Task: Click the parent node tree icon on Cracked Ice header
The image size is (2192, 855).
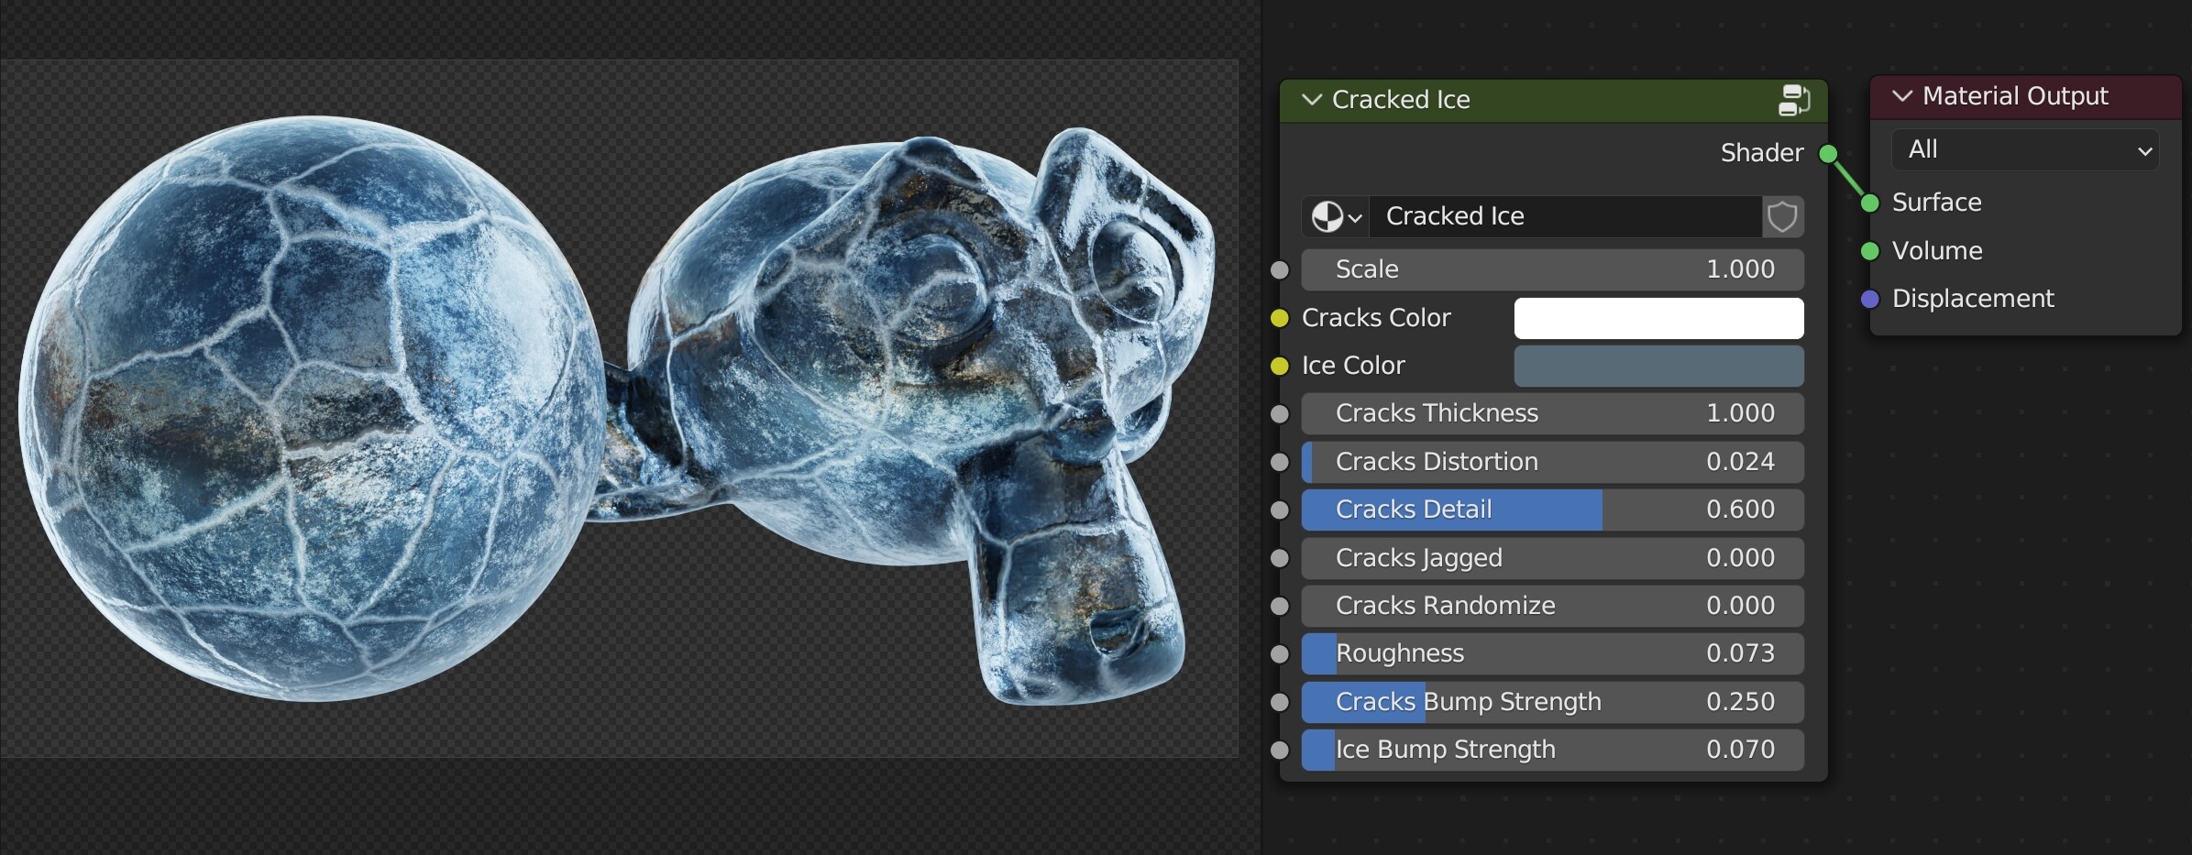Action: pos(1795,101)
